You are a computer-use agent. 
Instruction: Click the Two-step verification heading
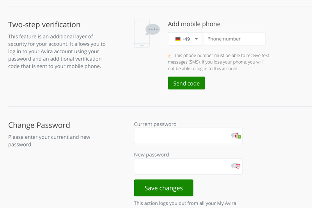pos(44,24)
